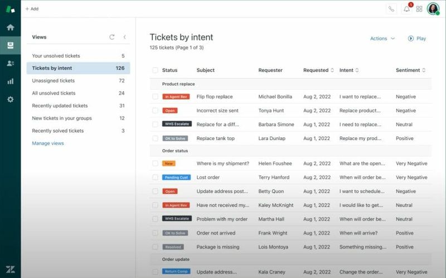
Task: Click Pending Cust badge for Lost order
Action: [176, 177]
